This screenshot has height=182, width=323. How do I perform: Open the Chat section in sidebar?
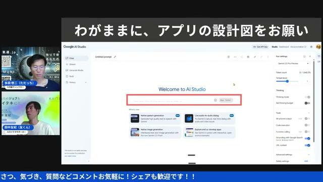[76, 58]
